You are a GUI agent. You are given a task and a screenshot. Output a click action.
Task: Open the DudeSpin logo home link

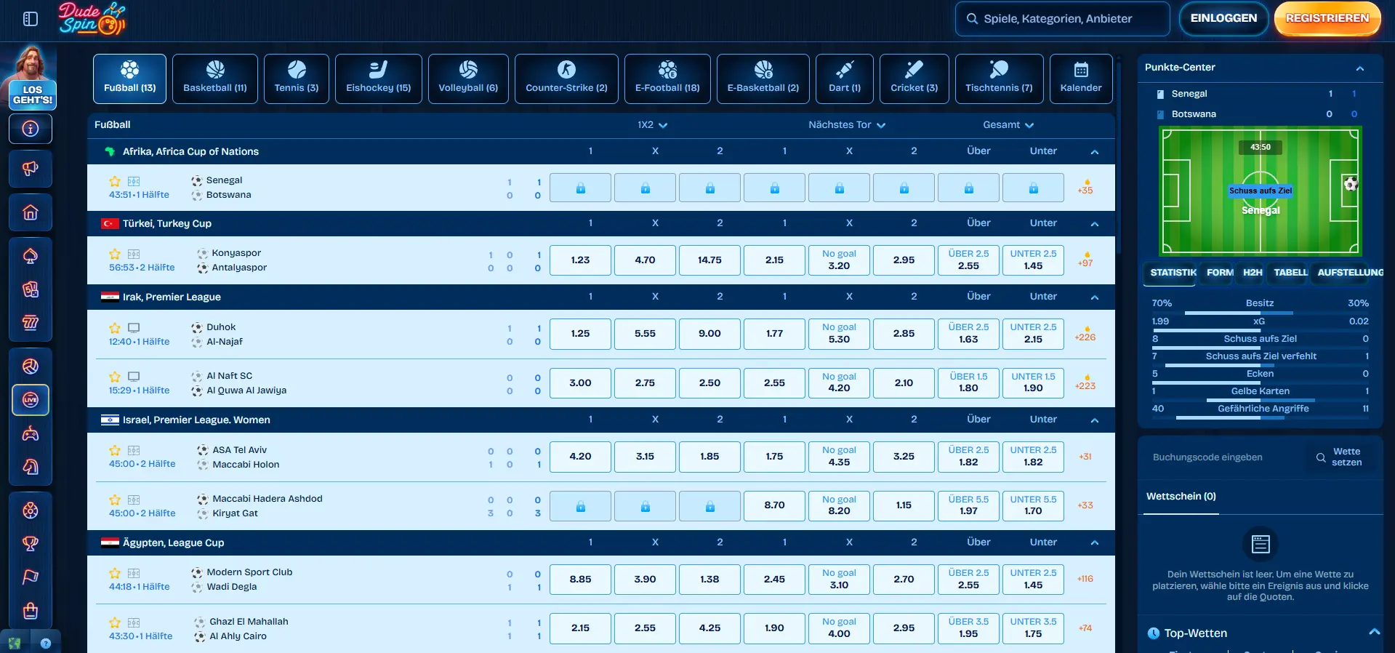click(x=92, y=19)
